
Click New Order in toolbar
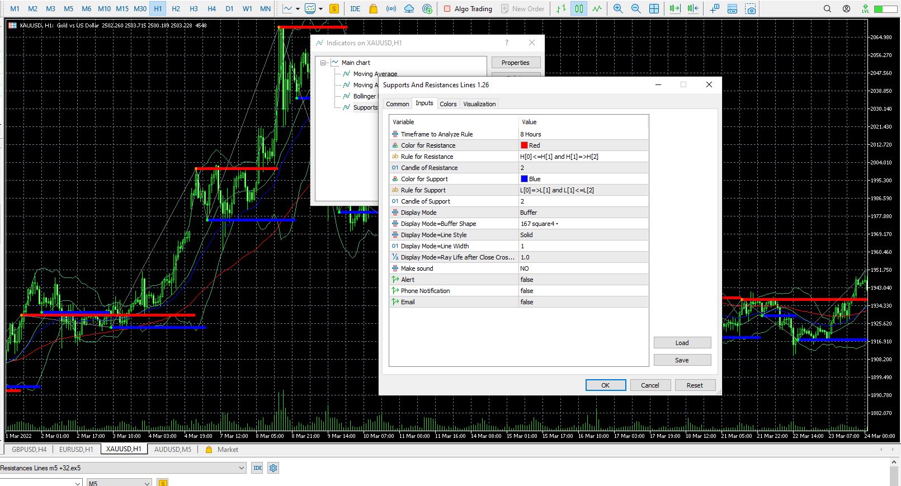pyautogui.click(x=523, y=8)
